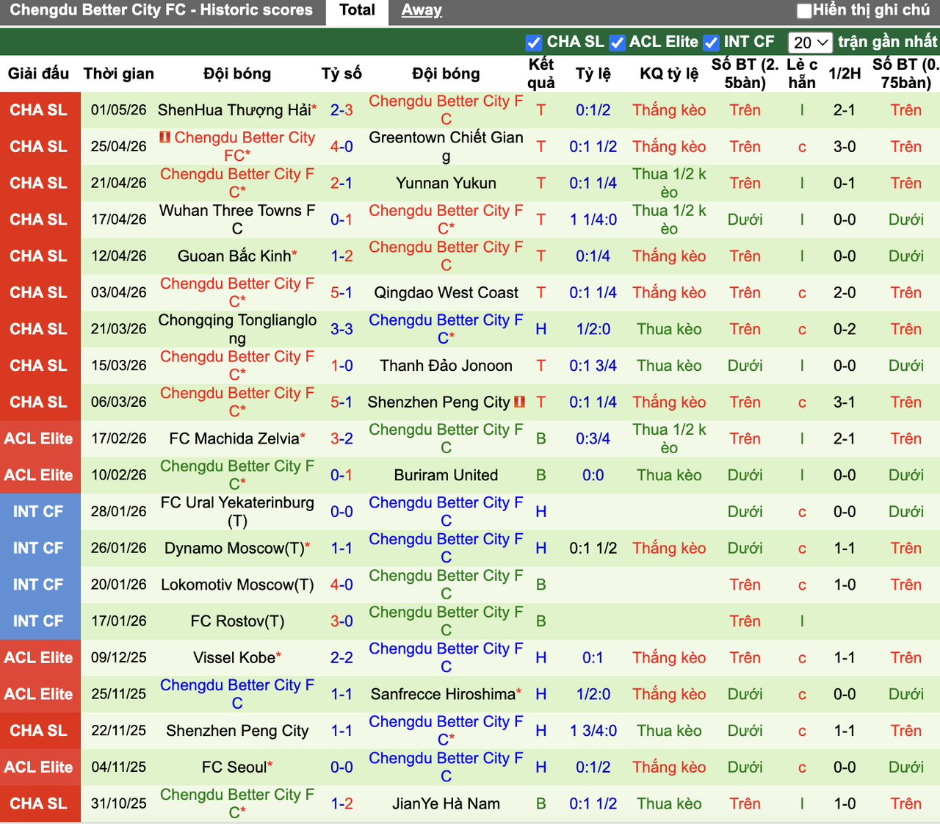This screenshot has height=824, width=940.
Task: Click the Lẻ chẵn column header
Action: [802, 73]
